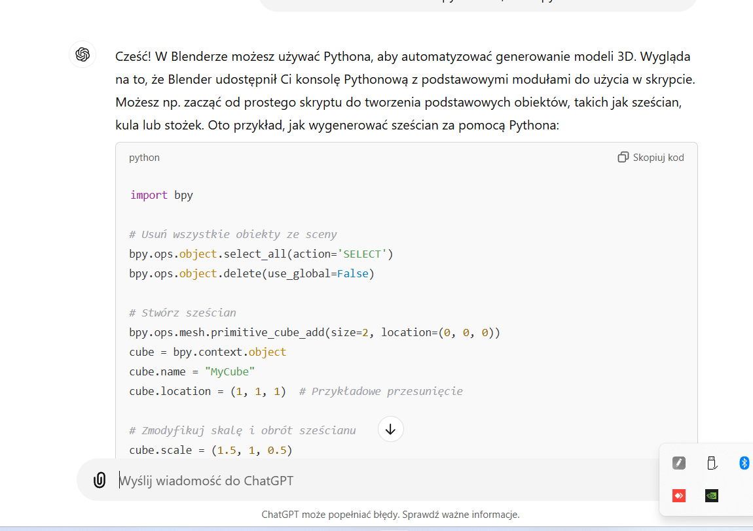Focus the 'Wyślij wiadomość do ChatGPT' message box
753x531 pixels.
tap(384, 480)
